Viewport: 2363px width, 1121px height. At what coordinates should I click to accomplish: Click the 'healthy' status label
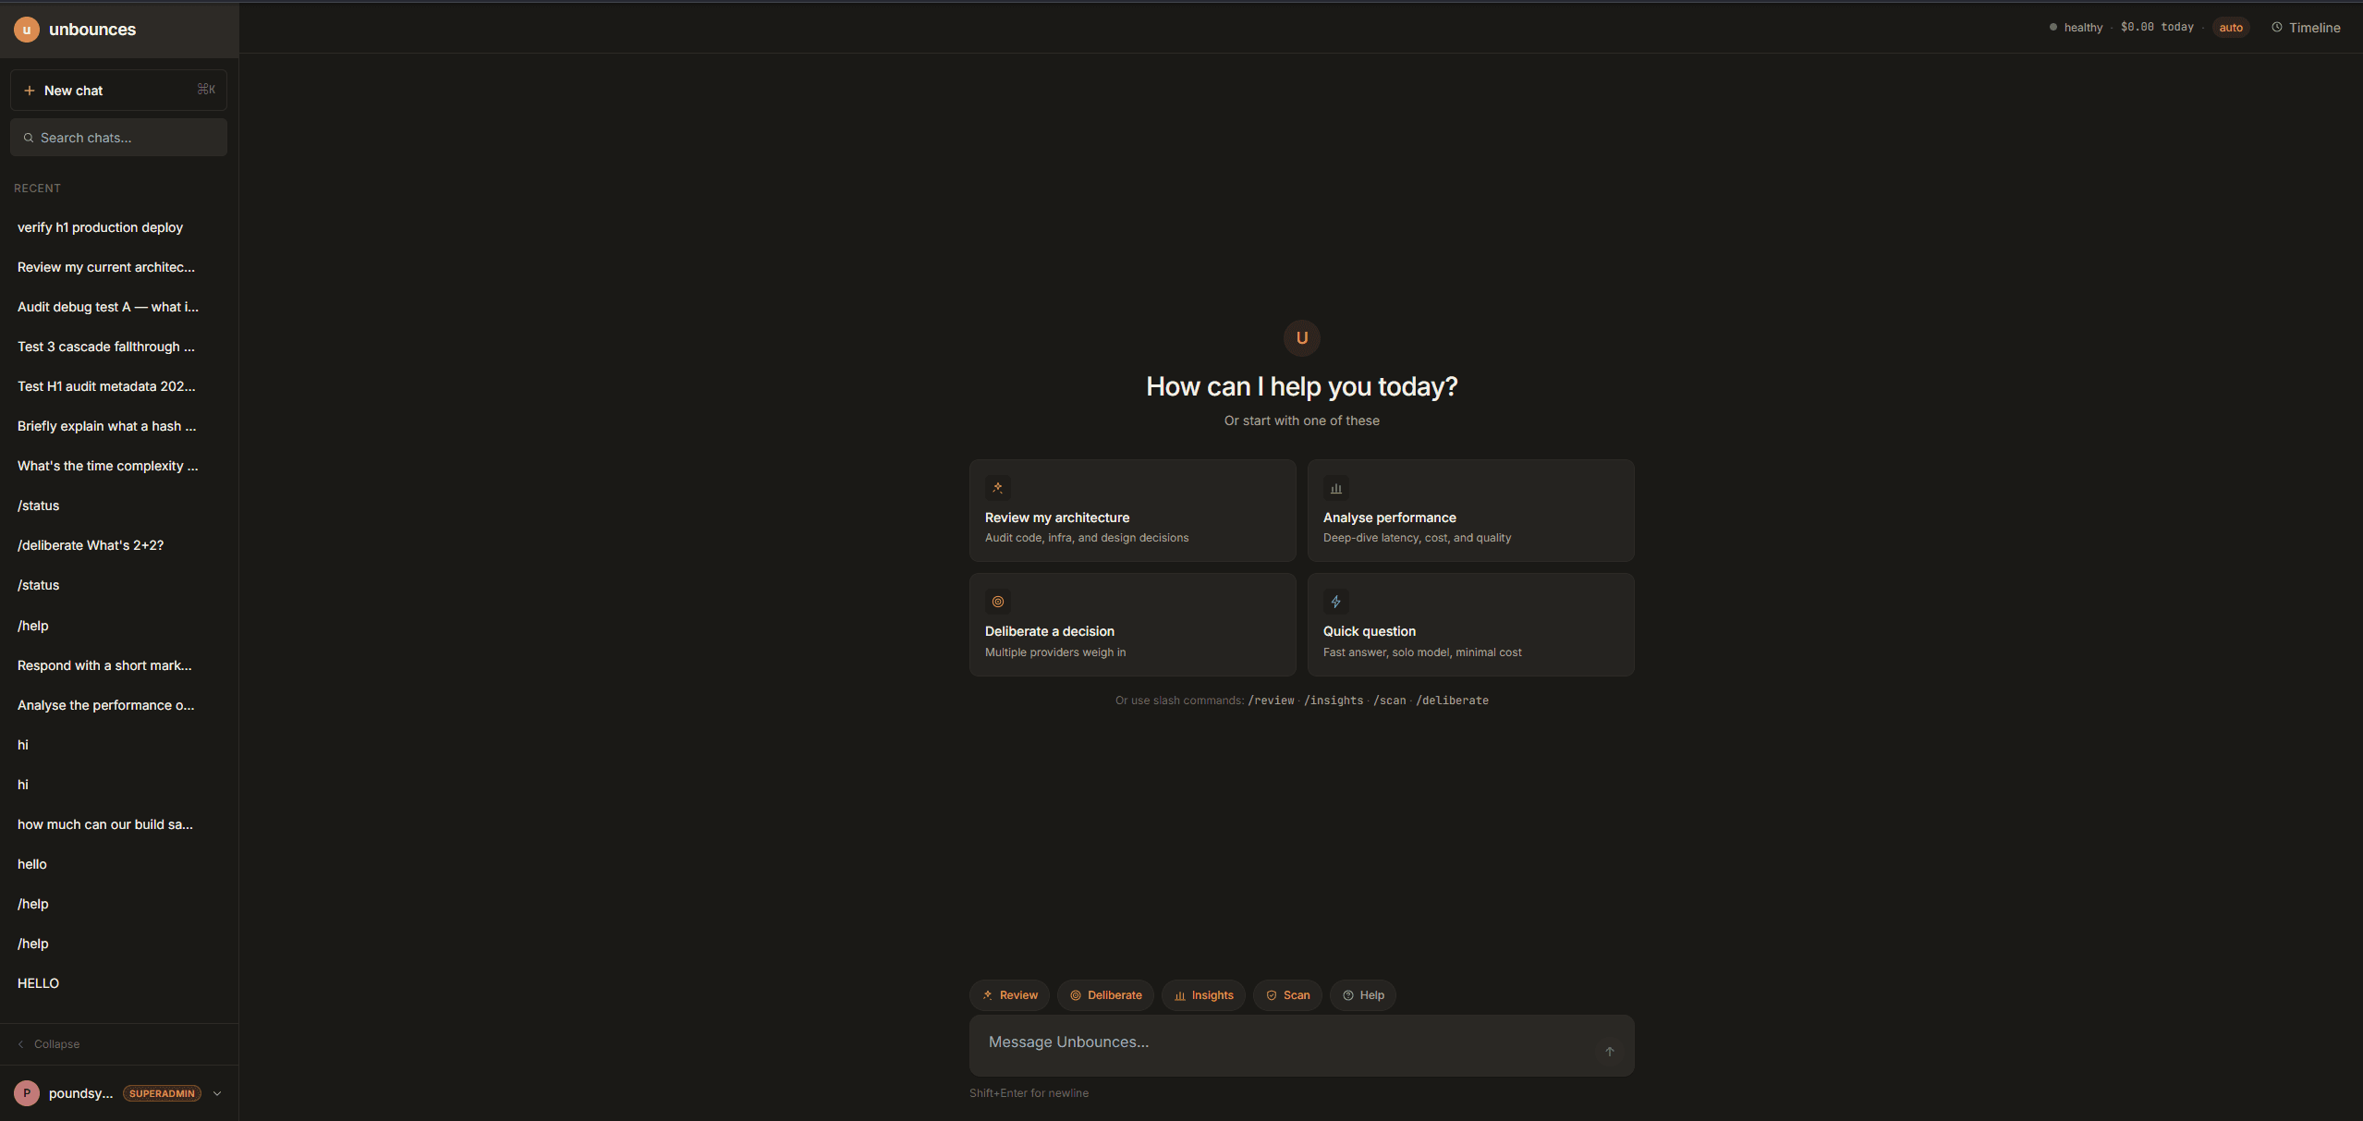click(2083, 28)
